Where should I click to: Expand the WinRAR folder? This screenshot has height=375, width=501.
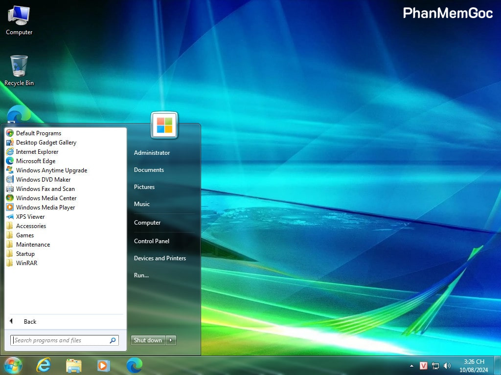click(26, 263)
